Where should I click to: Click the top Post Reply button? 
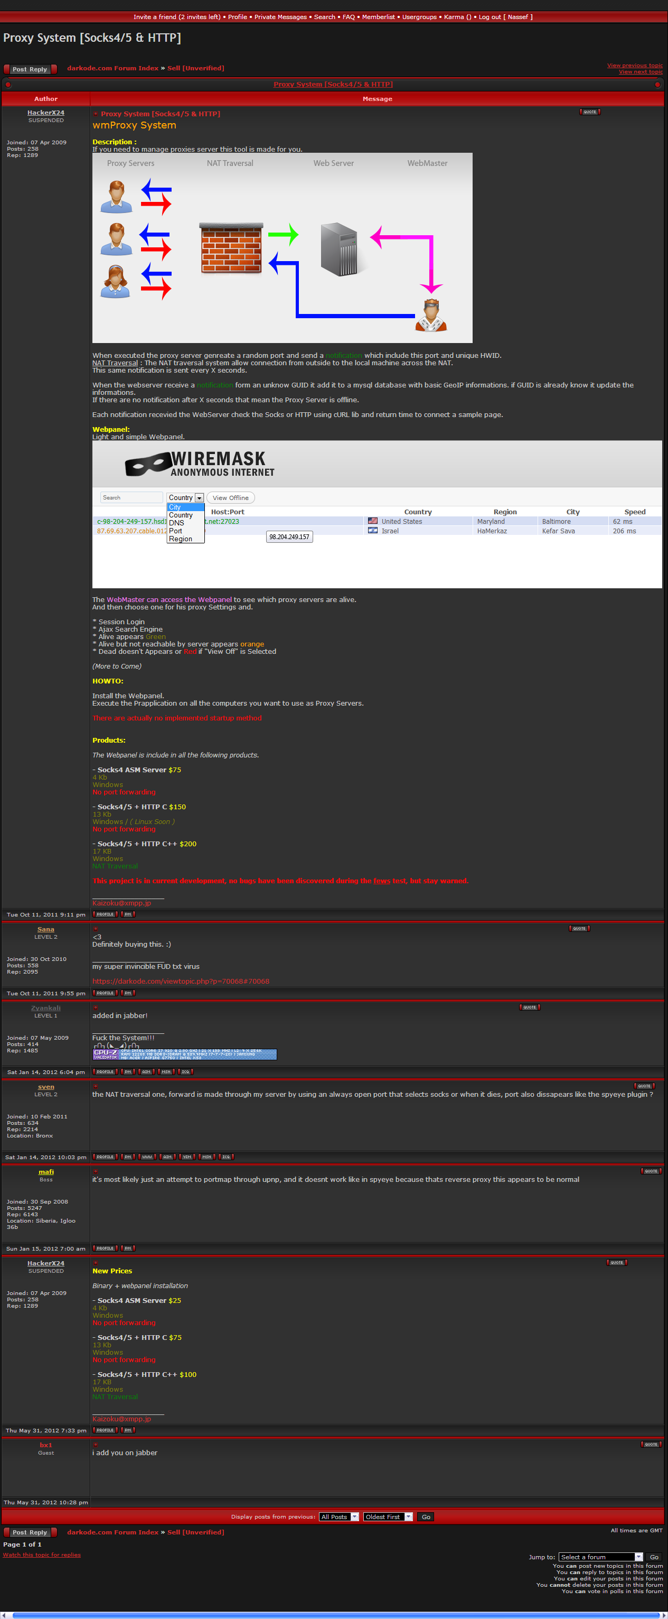pyautogui.click(x=30, y=69)
